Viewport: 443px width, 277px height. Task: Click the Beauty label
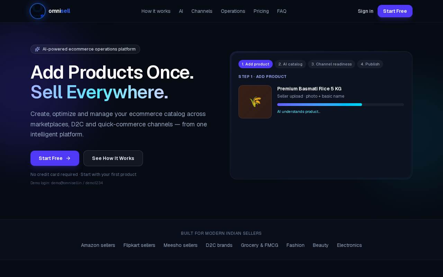321,245
